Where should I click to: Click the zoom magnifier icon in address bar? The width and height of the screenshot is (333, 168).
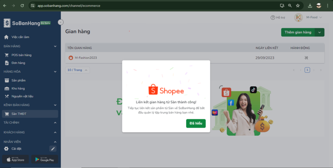coord(290,6)
